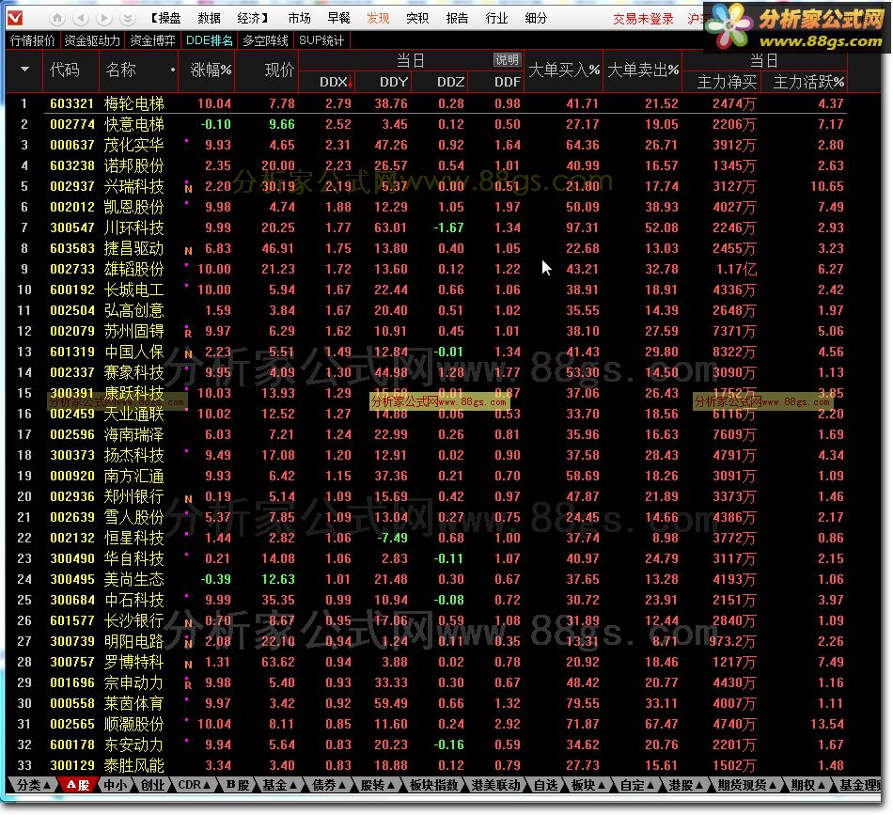Viewport: 893px width, 815px height.
Task: Expand the CDR bottom tab
Action: pyautogui.click(x=195, y=785)
